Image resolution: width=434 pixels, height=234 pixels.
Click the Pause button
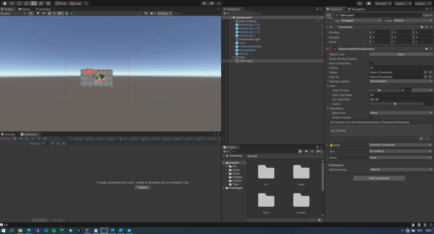coord(212,3)
